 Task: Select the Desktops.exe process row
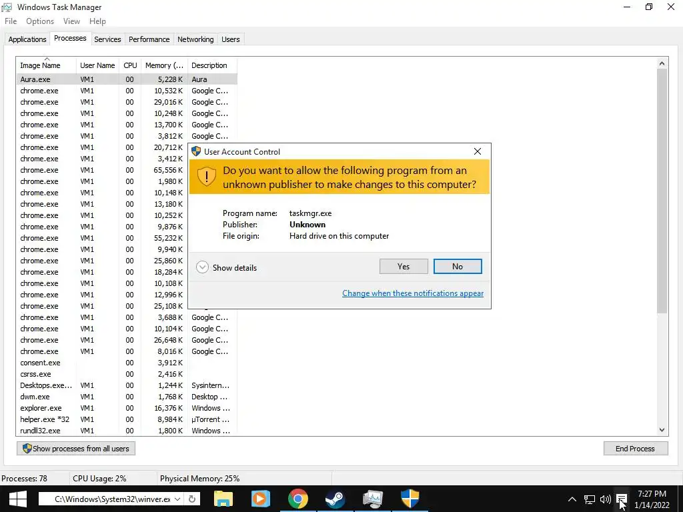coord(127,385)
